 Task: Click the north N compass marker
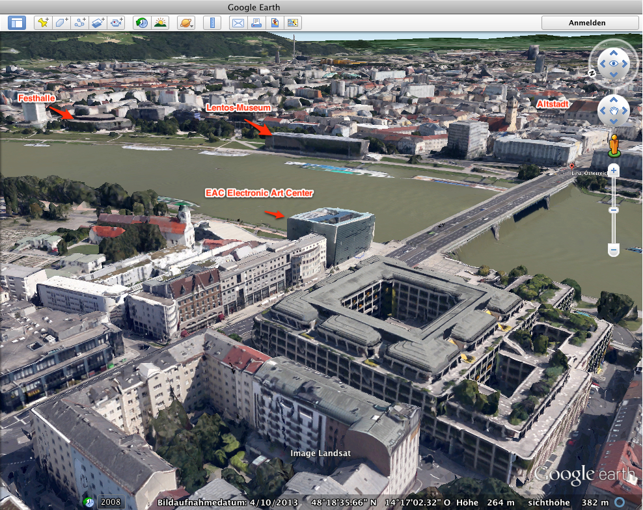pyautogui.click(x=592, y=74)
